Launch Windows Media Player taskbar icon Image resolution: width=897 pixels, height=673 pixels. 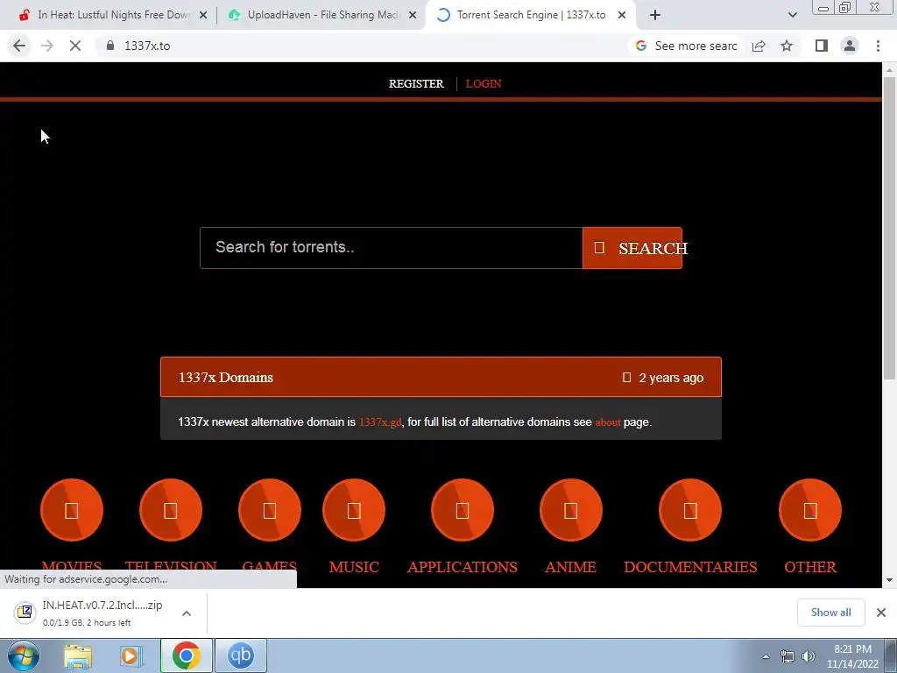[x=131, y=655]
